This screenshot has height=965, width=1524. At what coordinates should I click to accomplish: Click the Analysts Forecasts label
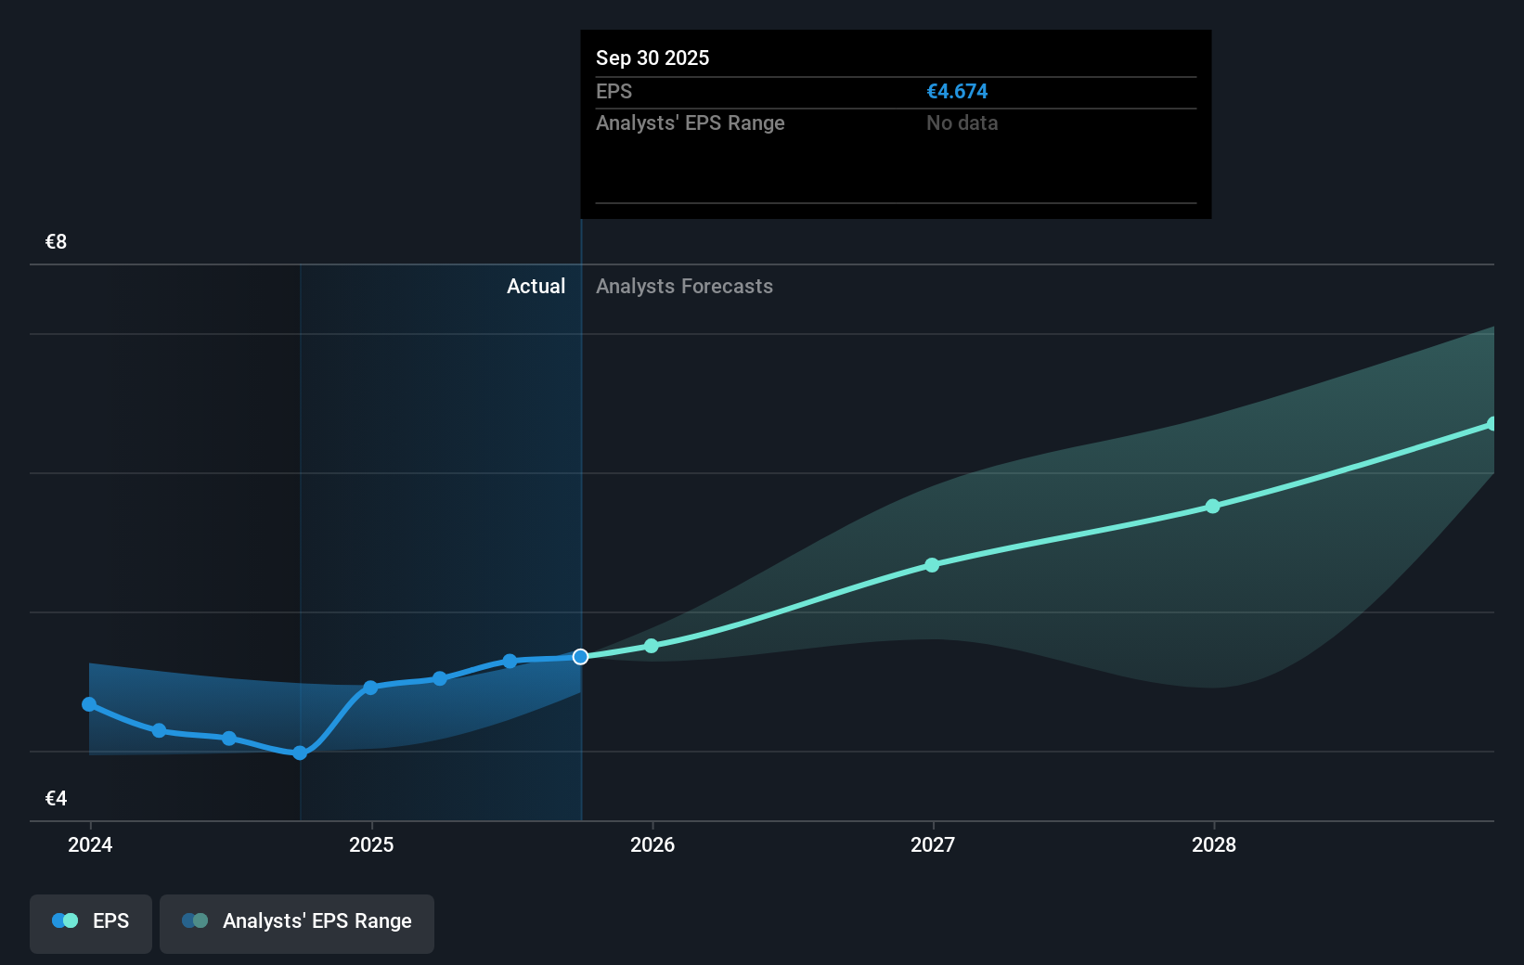click(684, 286)
